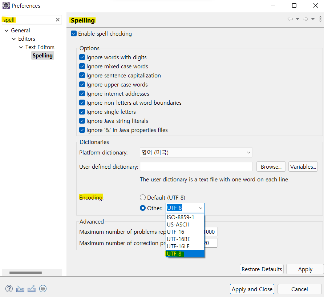Select the Spelling tree item
Screen dimensions: 324x297
(x=42, y=56)
